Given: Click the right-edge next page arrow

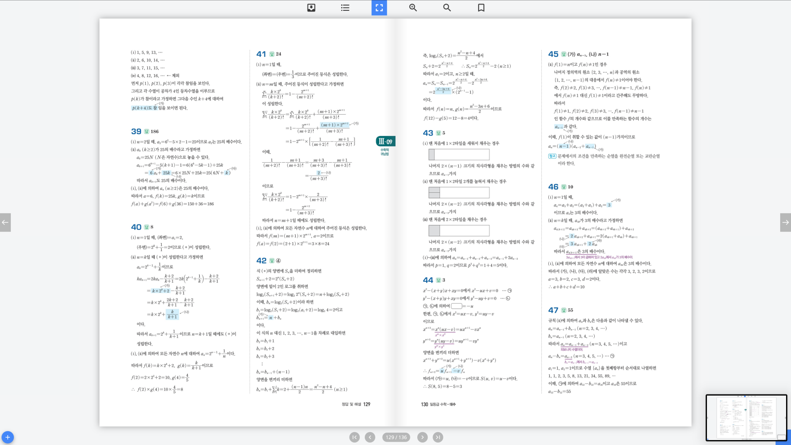Looking at the screenshot, I should [x=785, y=222].
